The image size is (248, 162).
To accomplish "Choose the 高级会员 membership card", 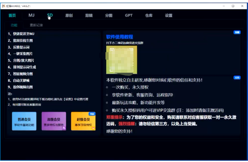I will point(54,121).
